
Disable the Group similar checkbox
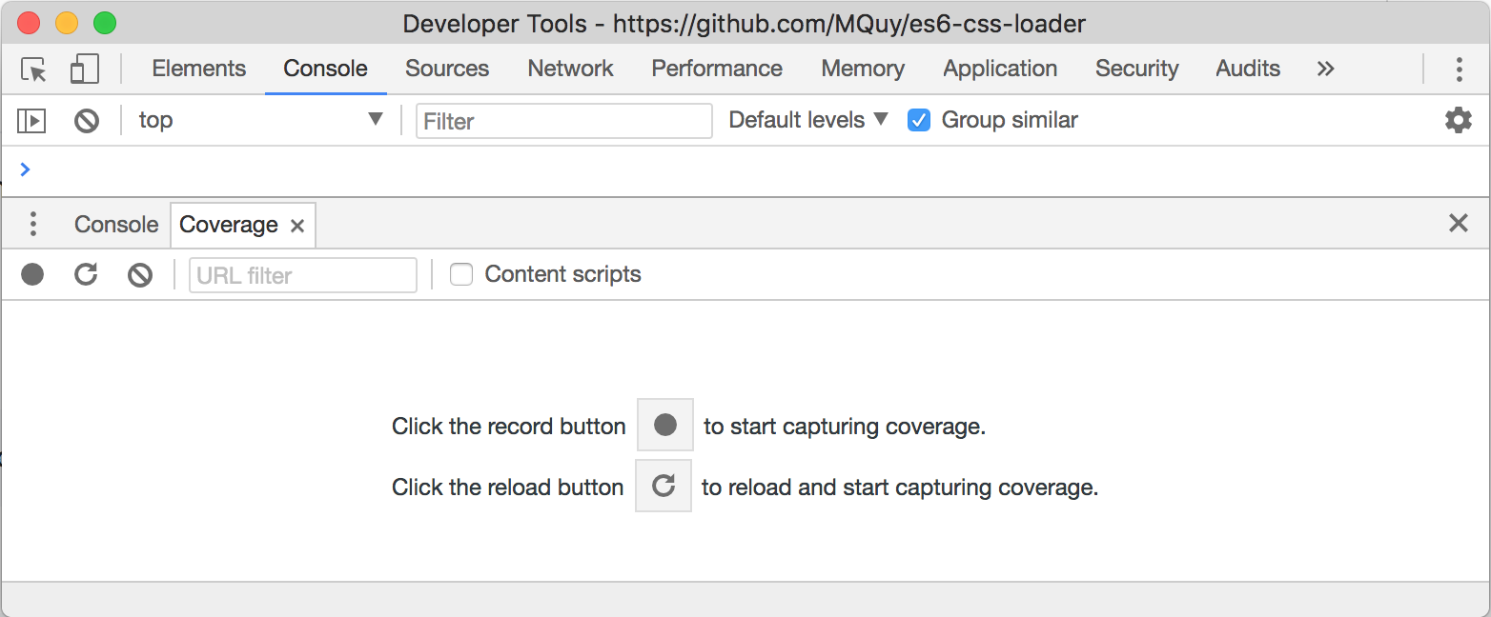(919, 120)
